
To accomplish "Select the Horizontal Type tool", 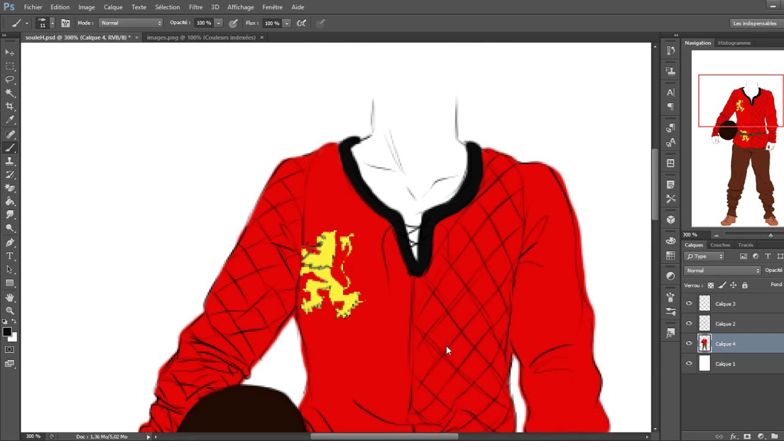I will (10, 256).
